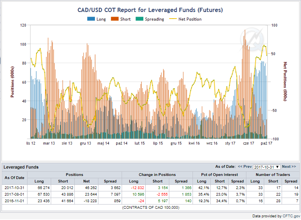Click the Change in Positions header
This screenshot has height=220, width=301.
tap(157, 175)
